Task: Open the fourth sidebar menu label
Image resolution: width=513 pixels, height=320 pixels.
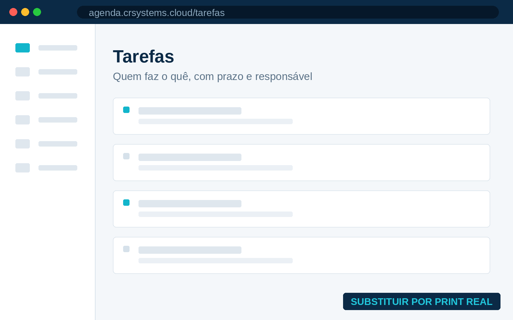Action: tap(58, 120)
